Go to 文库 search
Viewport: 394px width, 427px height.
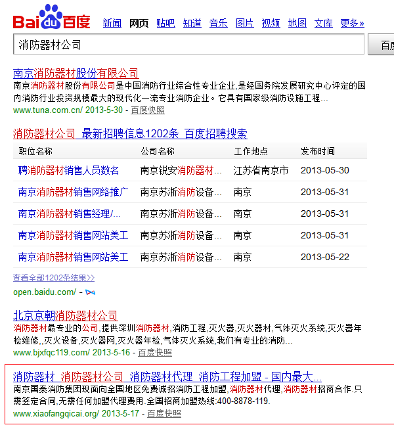(x=323, y=24)
